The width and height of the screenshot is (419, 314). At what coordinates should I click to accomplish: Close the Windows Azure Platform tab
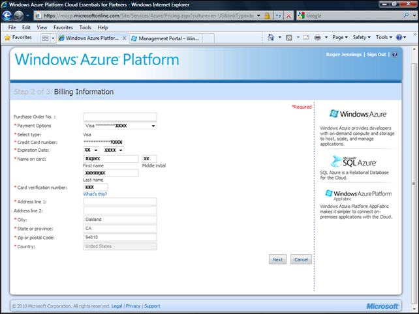pyautogui.click(x=124, y=38)
